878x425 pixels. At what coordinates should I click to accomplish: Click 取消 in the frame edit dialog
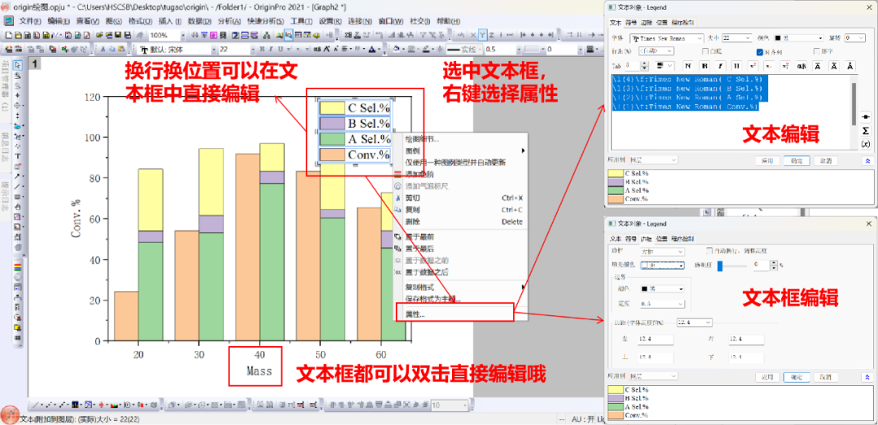[x=824, y=377]
